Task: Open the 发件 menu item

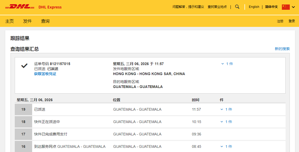Action: tap(27, 21)
